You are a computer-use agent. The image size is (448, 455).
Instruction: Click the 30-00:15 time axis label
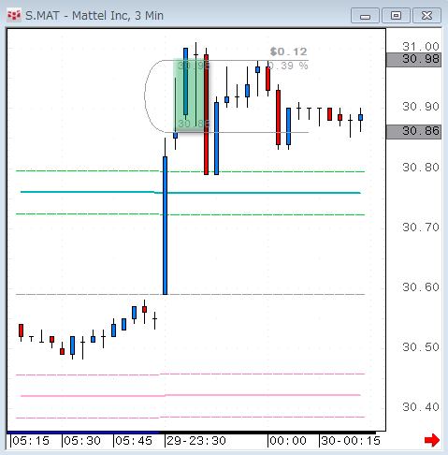coord(351,441)
